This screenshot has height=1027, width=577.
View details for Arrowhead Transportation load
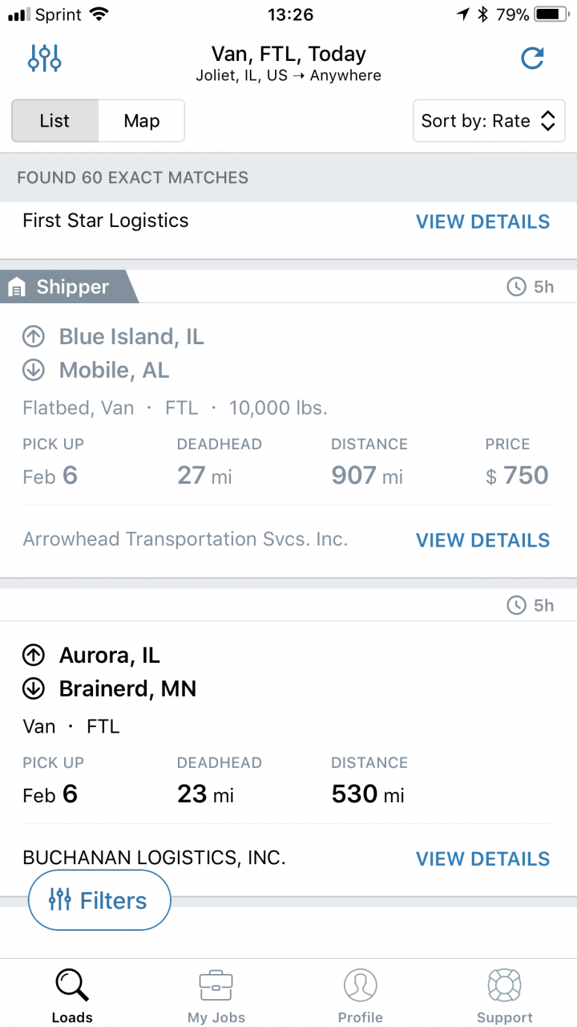482,541
